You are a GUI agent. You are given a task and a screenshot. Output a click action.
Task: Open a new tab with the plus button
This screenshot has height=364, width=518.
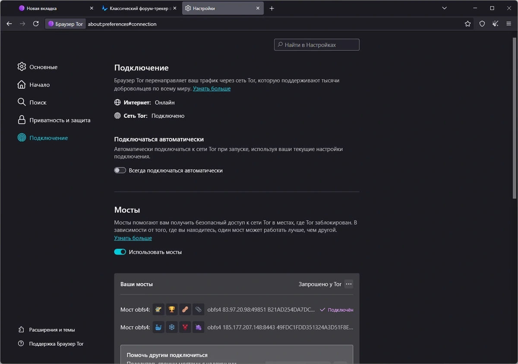pyautogui.click(x=272, y=8)
